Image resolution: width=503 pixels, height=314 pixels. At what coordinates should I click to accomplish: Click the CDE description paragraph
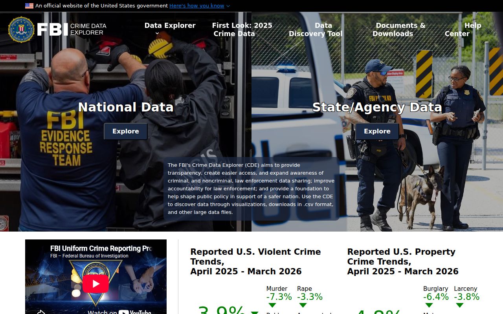[x=251, y=189]
